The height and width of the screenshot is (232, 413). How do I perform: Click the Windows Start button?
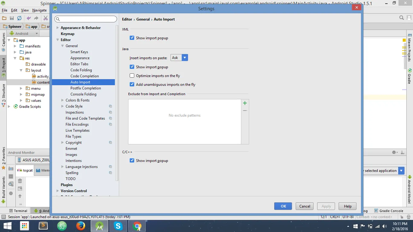tap(7, 226)
